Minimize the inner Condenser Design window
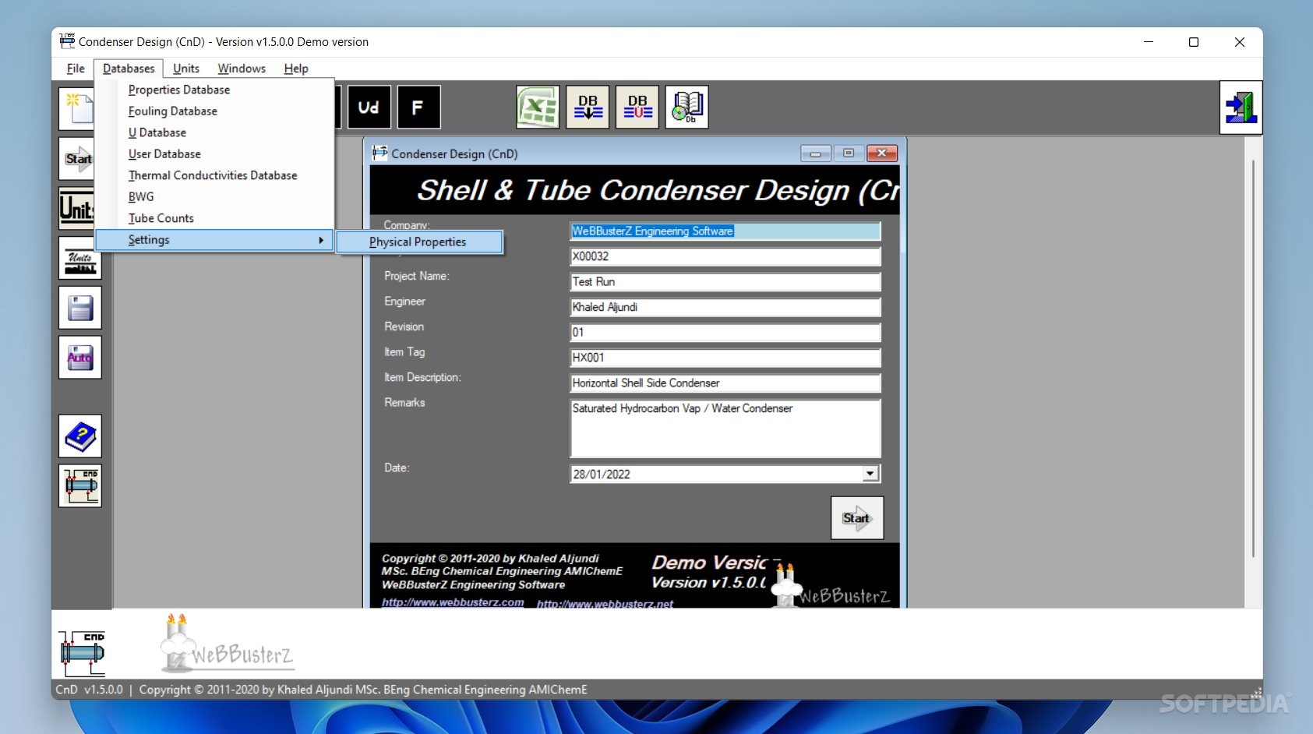This screenshot has height=734, width=1313. (816, 154)
